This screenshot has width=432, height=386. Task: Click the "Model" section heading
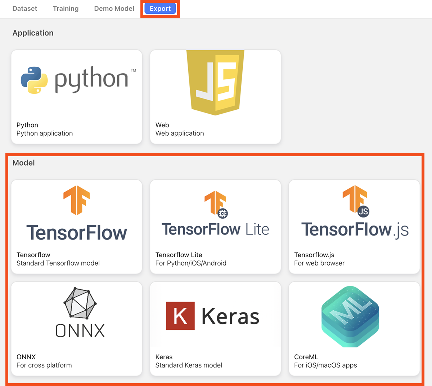pos(23,163)
